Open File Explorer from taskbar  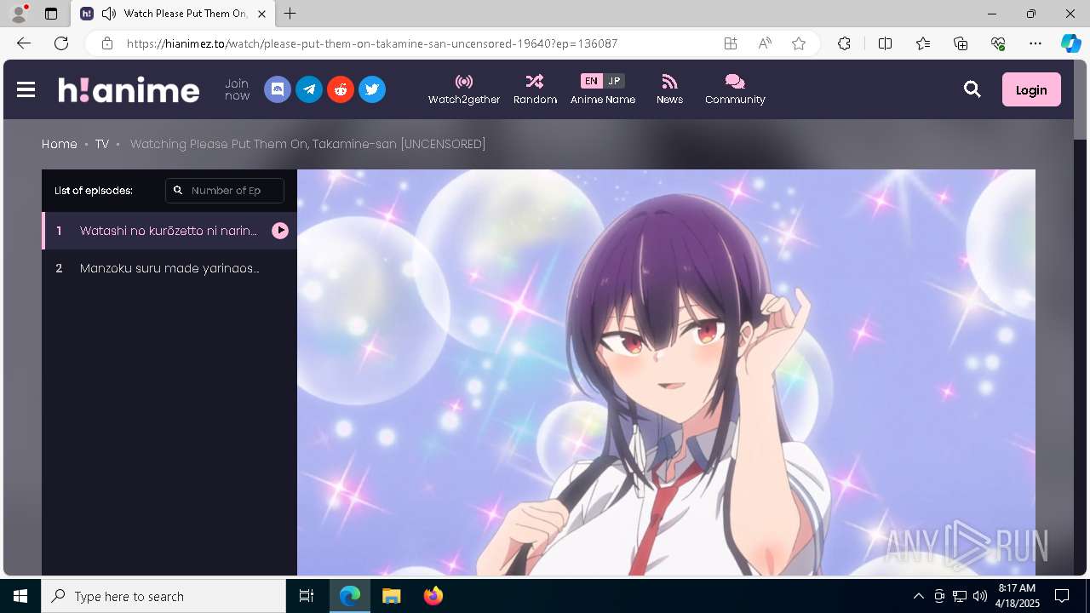point(391,596)
